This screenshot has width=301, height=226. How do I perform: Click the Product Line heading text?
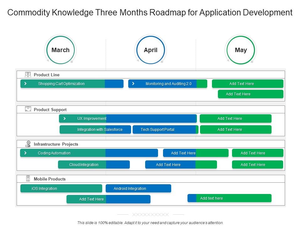(47, 75)
